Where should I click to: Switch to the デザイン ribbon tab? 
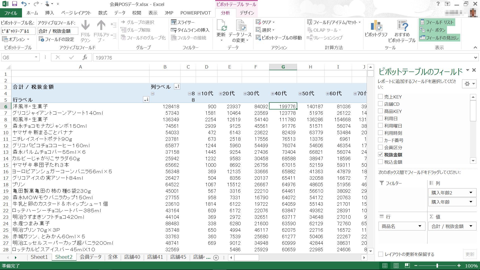point(247,13)
